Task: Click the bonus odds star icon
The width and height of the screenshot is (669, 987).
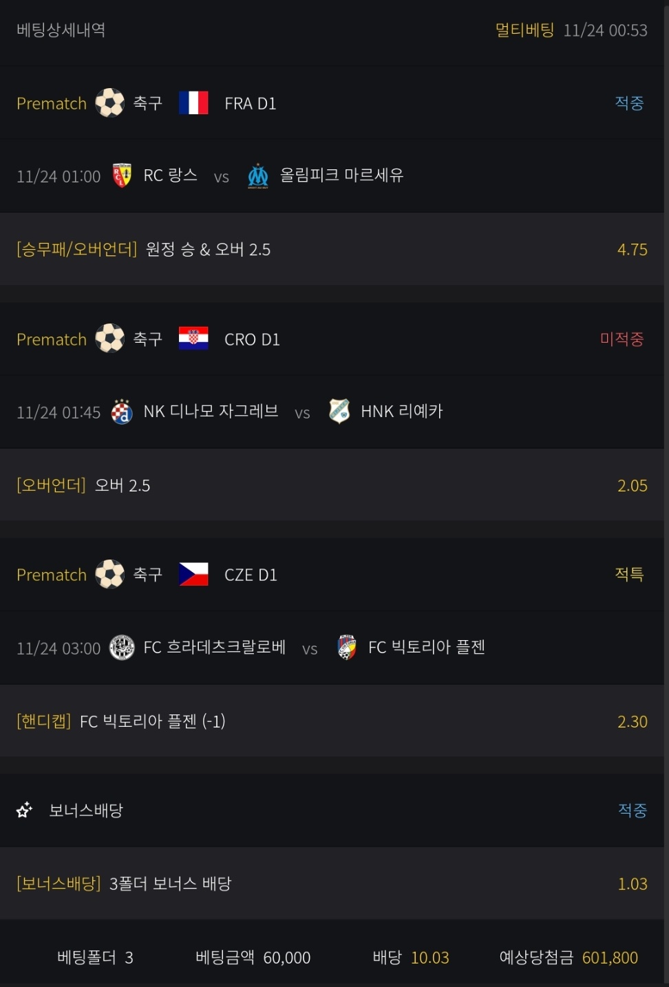Action: coord(25,810)
